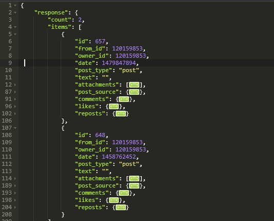Viewport: 274px width, 221px height.
Task: Unfold the post_source placeholder icon on line 87
Action: click(x=134, y=92)
